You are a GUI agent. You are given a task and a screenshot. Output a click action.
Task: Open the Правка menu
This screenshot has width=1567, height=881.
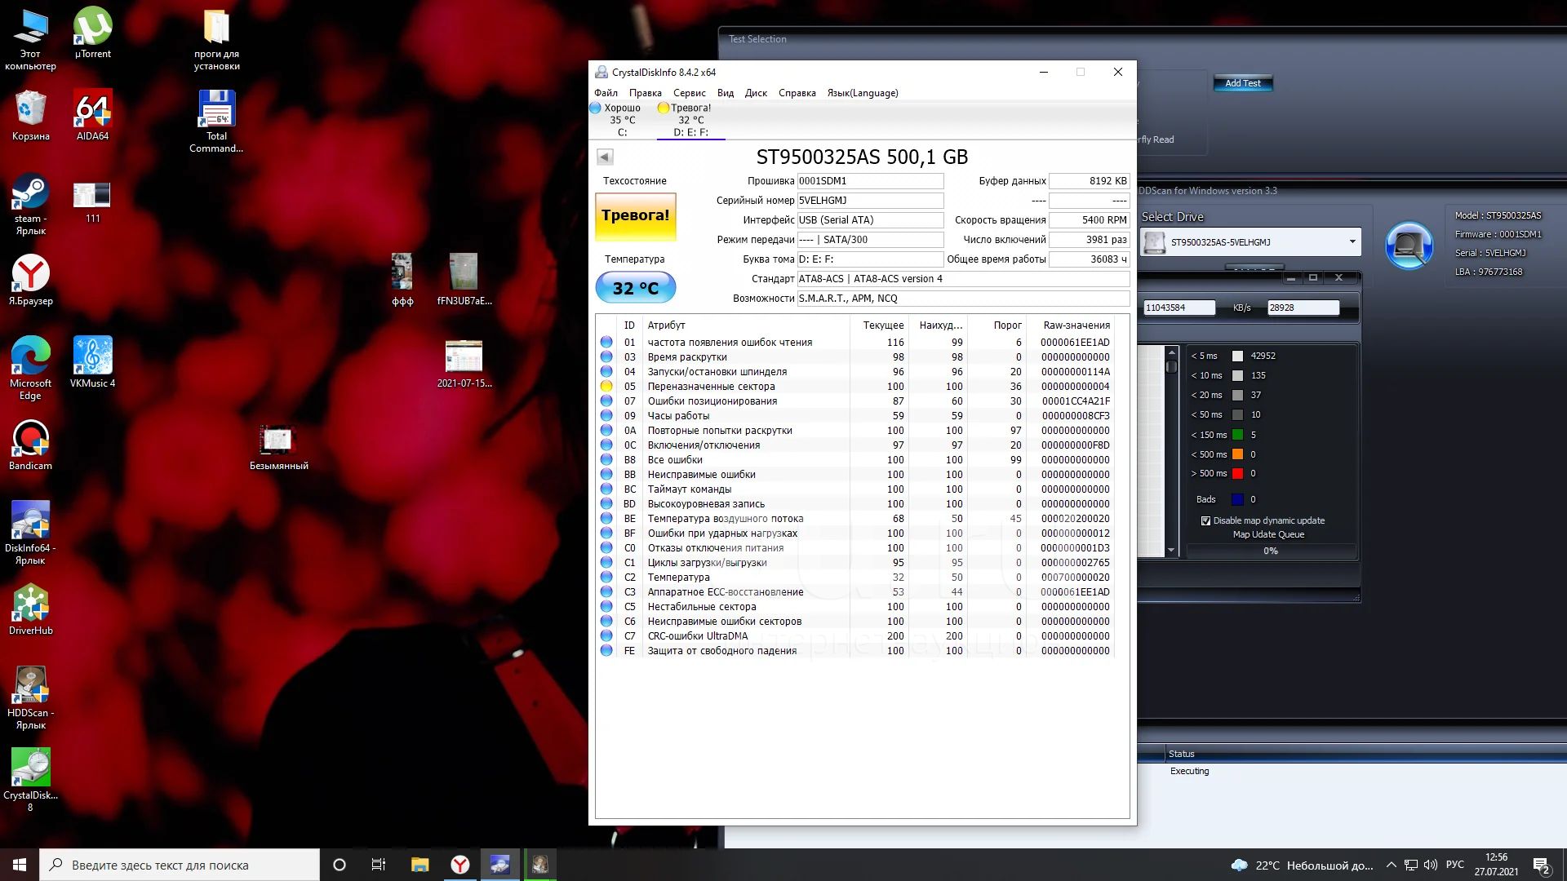tap(645, 93)
